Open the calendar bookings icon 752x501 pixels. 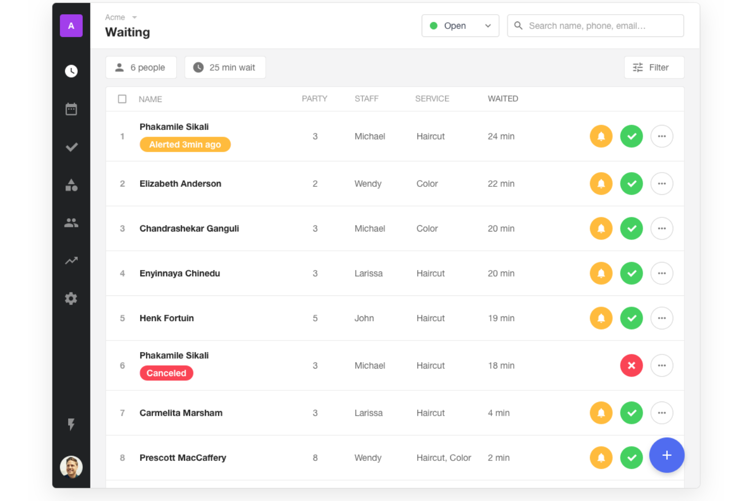[x=71, y=109]
